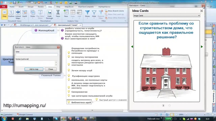Open the Windows Start button
Screen dimensions: 216x121
coord(4,119)
